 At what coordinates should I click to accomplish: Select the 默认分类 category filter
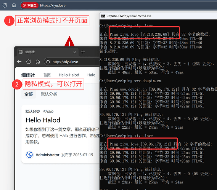coord(49,94)
